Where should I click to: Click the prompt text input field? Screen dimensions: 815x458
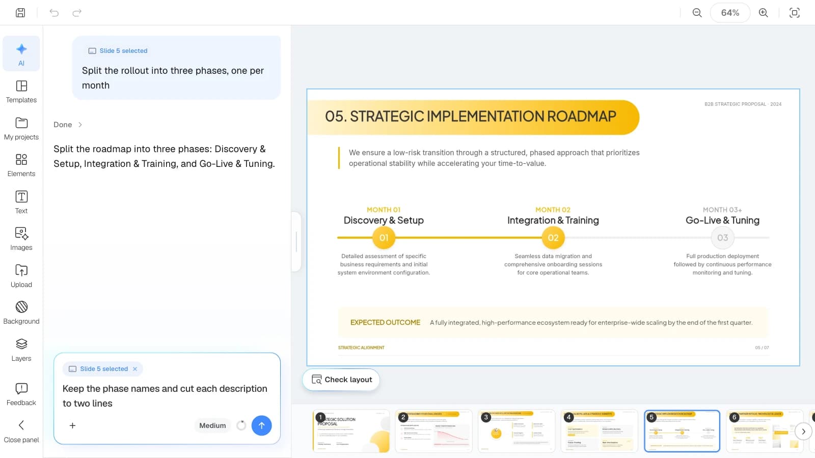167,396
